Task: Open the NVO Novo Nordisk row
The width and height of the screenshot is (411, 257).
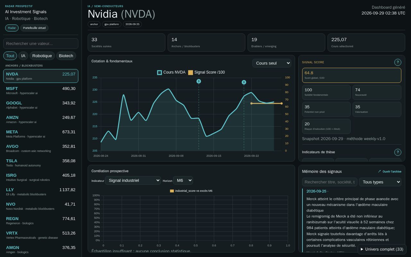Action: tap(41, 206)
